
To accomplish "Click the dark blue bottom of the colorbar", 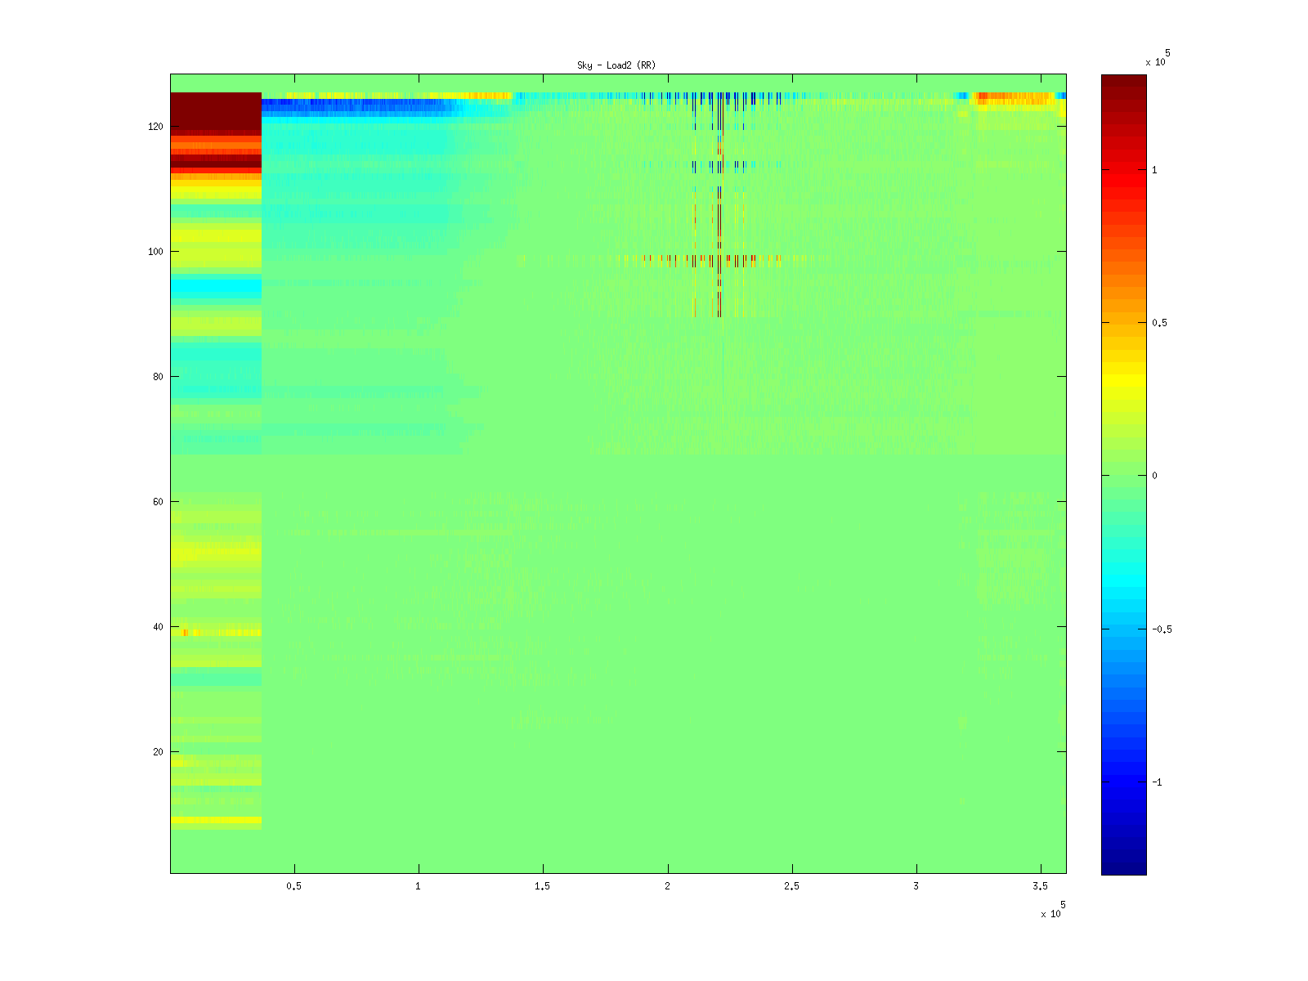I will (1123, 867).
